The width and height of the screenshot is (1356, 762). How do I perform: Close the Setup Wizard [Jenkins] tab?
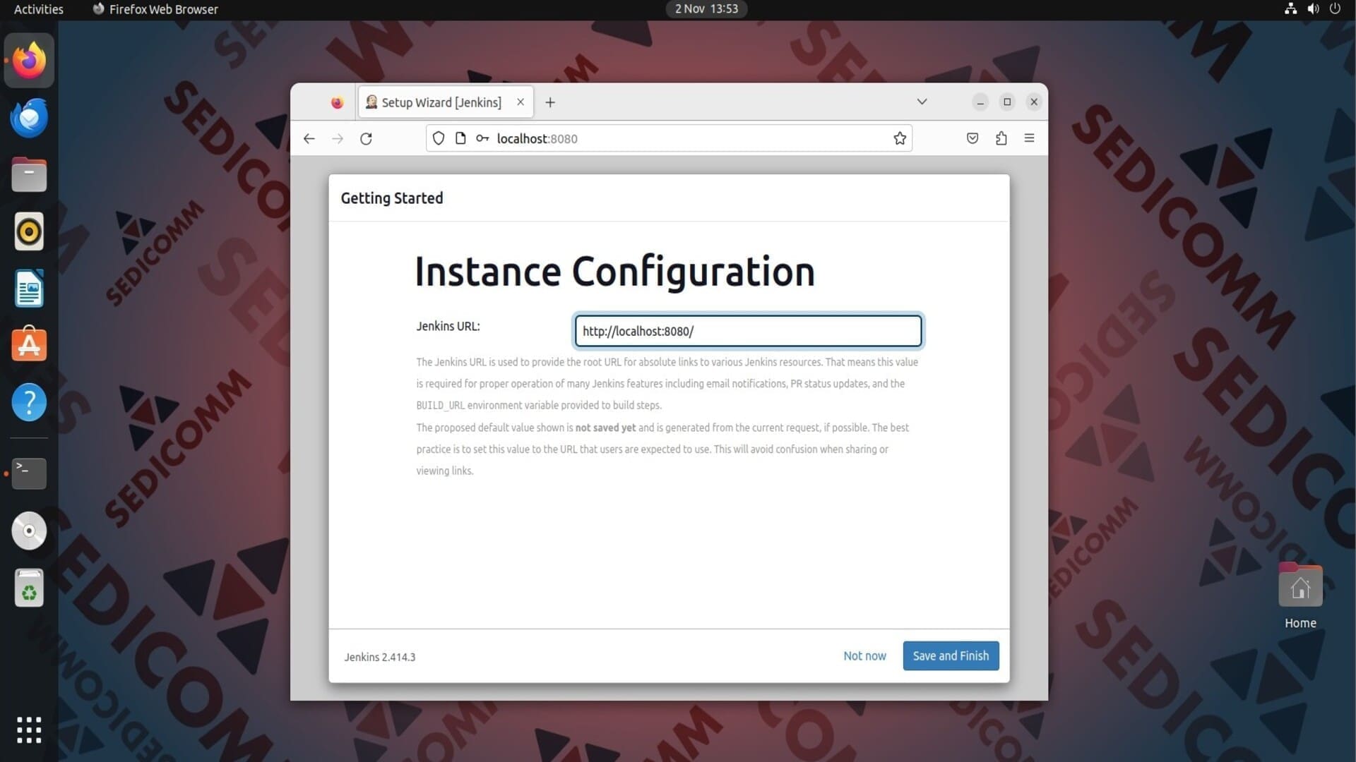tap(521, 102)
